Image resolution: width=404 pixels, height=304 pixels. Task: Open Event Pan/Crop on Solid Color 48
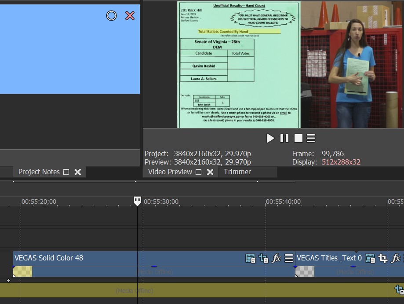pos(264,258)
